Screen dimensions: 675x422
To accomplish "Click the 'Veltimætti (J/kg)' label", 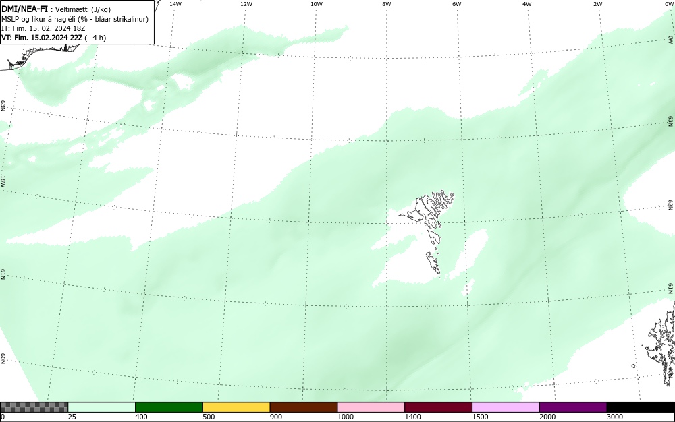I will [83, 9].
